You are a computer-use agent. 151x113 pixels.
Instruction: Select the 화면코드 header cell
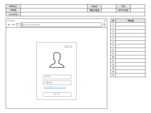[13, 6]
